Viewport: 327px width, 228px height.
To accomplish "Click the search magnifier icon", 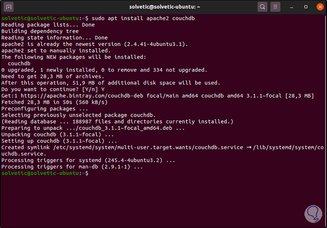I will tap(263, 6).
